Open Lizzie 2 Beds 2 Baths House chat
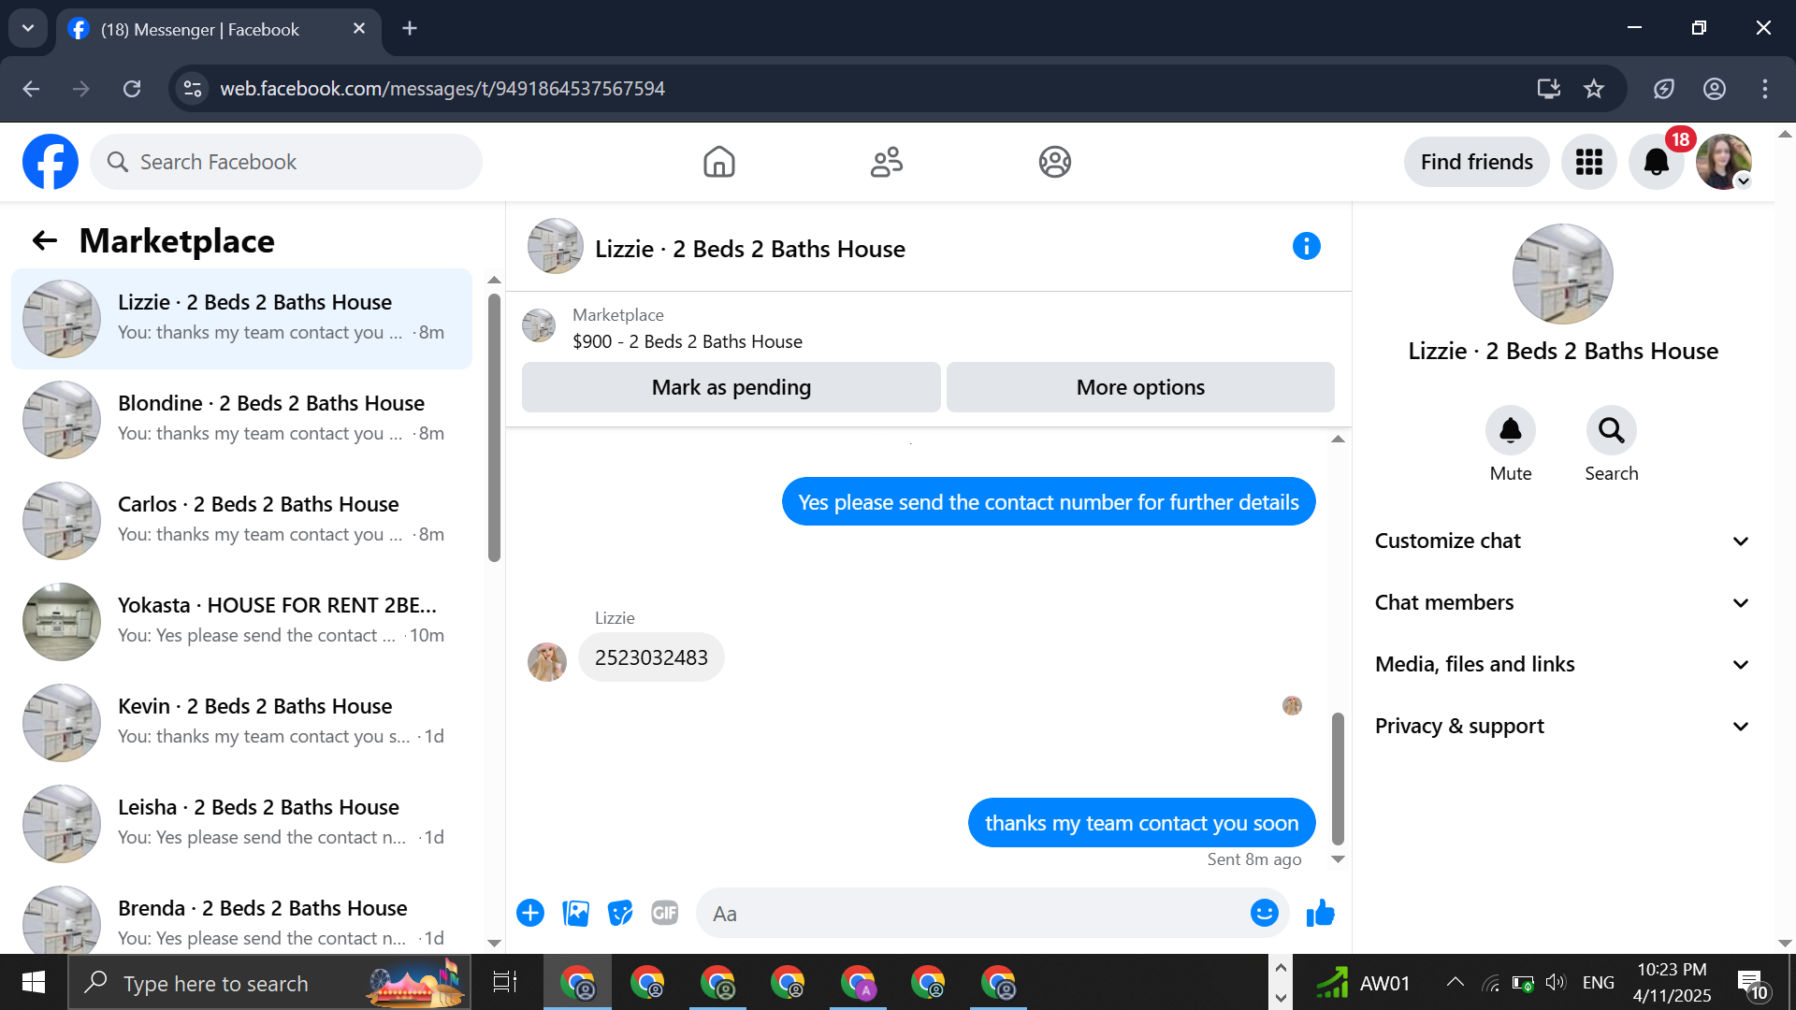Viewport: 1796px width, 1010px height. pos(241,319)
